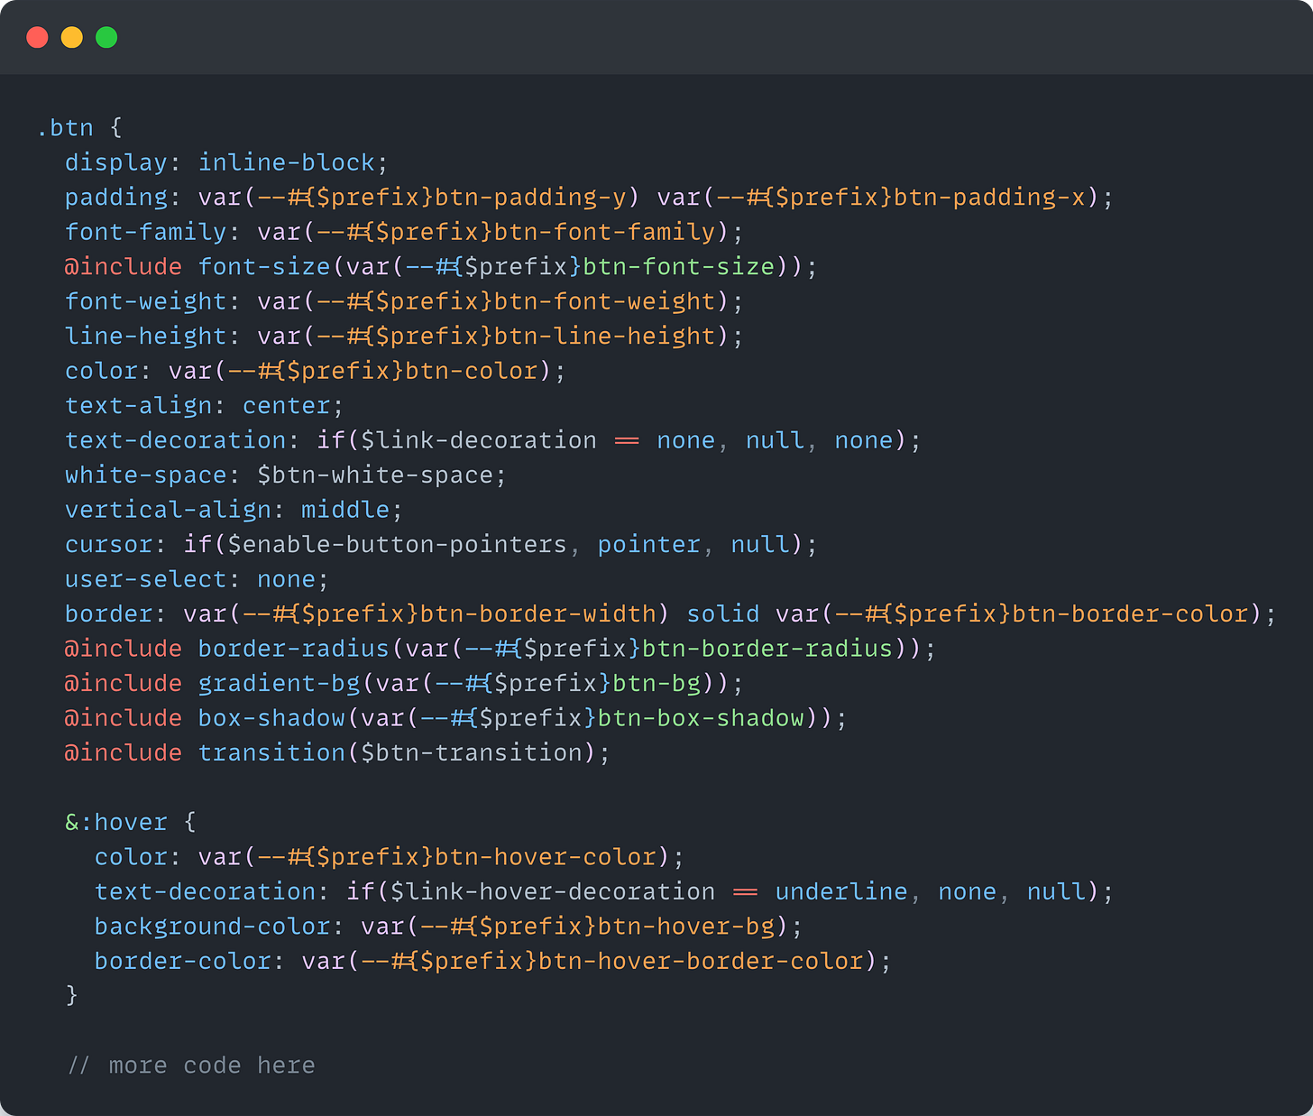Select the underline value in text-decoration

[x=840, y=891]
